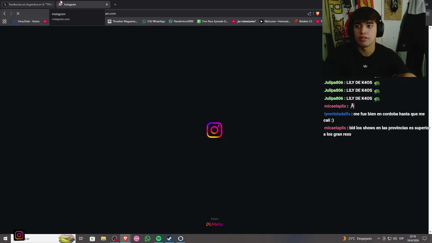Open a new browser tab
This screenshot has height=243, width=432.
coord(115,4)
